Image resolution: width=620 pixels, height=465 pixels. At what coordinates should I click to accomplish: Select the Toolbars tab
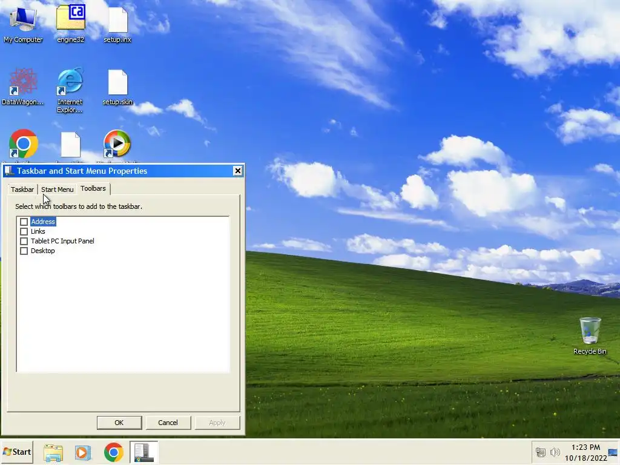pos(93,189)
